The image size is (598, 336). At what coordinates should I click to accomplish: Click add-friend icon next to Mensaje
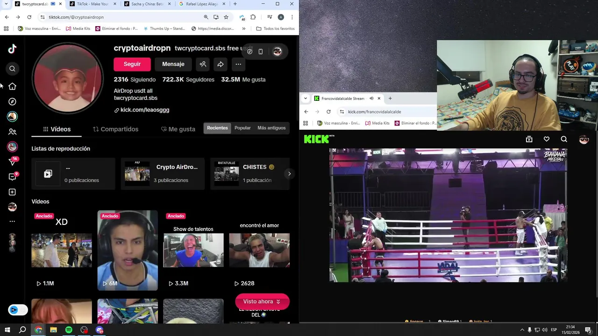coord(203,64)
